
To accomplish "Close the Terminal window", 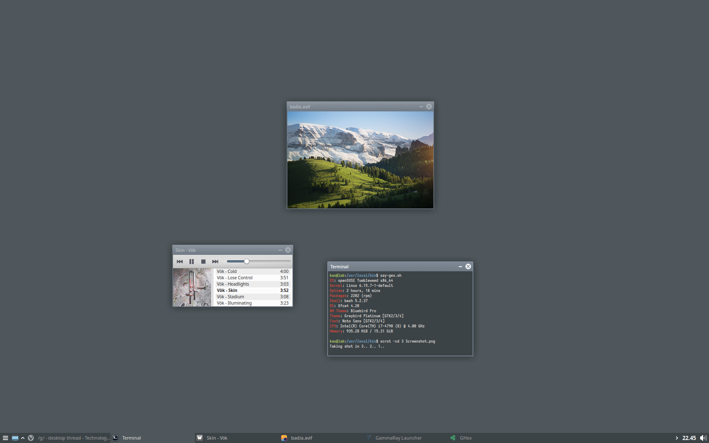I will click(x=468, y=267).
